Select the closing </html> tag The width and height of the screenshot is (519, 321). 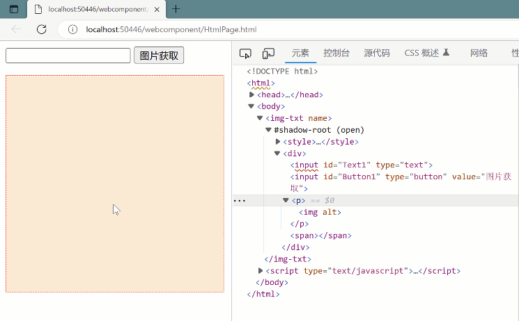point(263,294)
